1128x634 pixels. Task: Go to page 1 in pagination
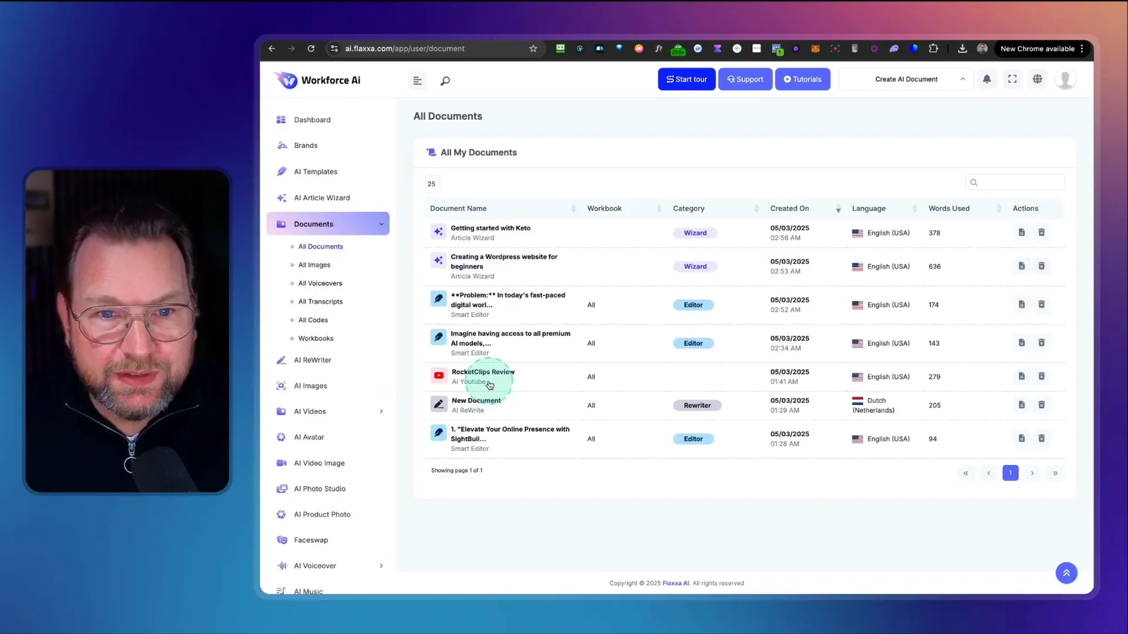click(x=1010, y=473)
